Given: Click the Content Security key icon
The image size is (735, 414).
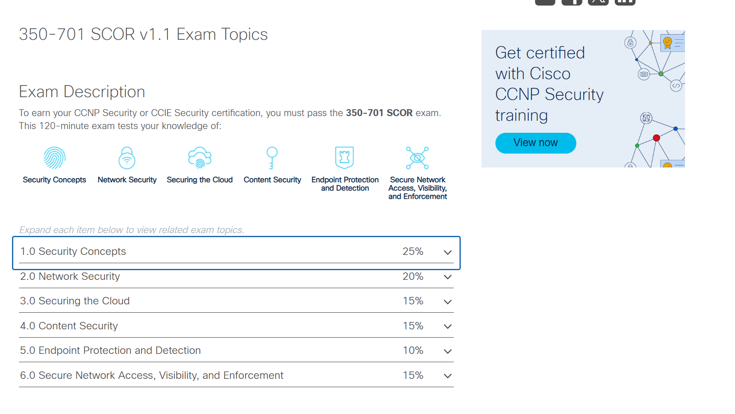Looking at the screenshot, I should (x=272, y=158).
